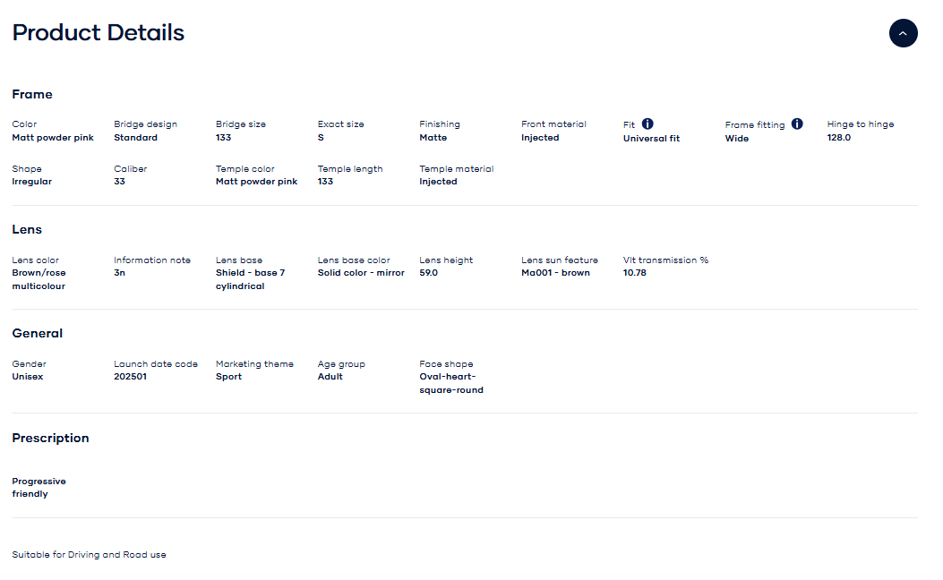
Task: Select the Frame section heading
Action: click(x=32, y=94)
